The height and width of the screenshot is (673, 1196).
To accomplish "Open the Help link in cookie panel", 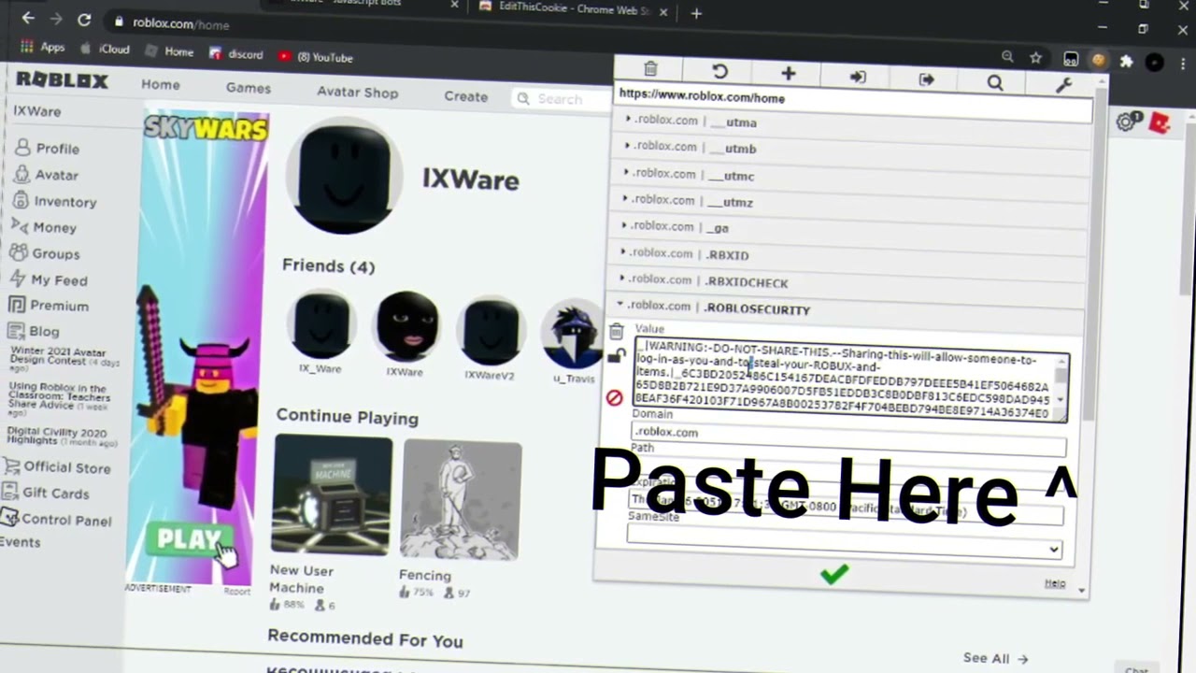I will tap(1055, 584).
